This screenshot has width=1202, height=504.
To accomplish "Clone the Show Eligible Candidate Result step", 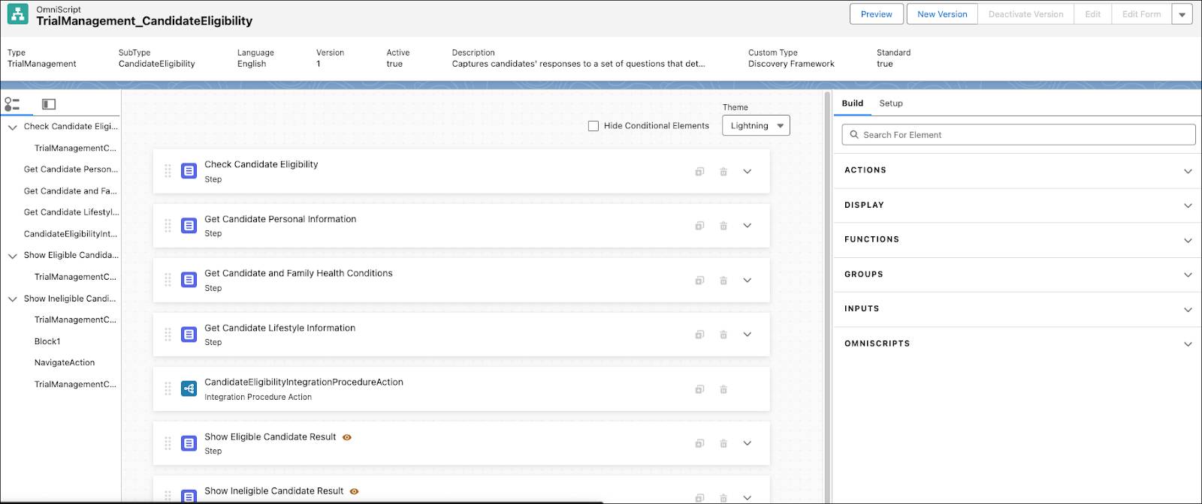I will click(699, 443).
